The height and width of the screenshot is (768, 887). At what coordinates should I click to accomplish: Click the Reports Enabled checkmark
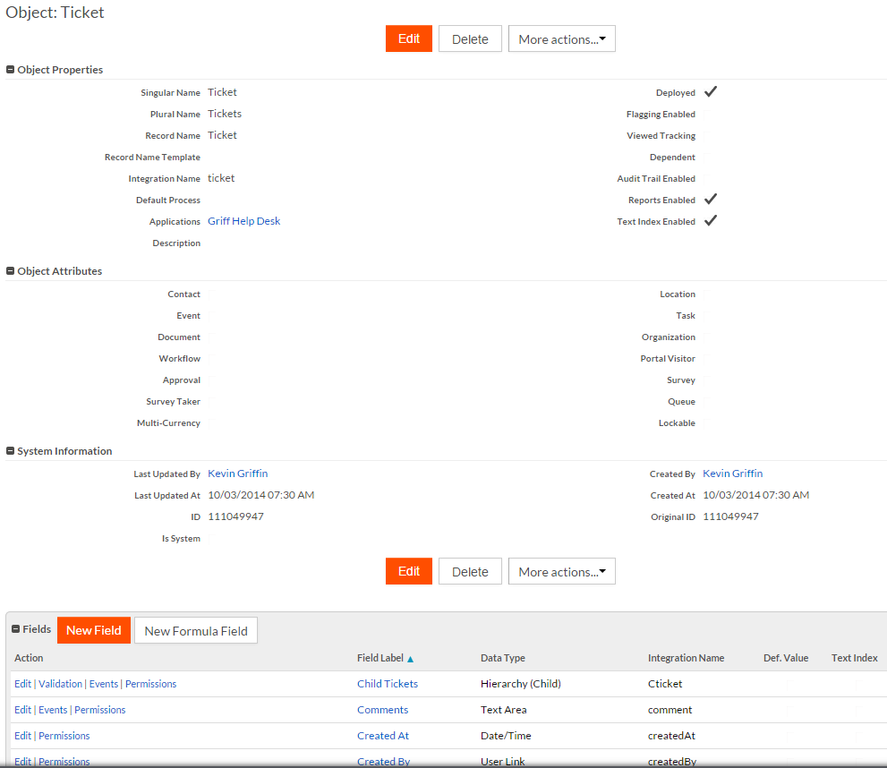click(711, 200)
